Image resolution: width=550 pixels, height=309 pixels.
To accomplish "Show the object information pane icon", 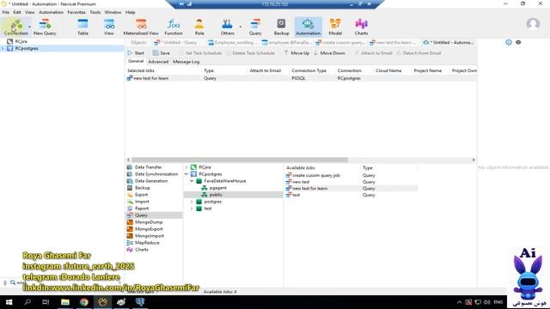I will 508,42.
